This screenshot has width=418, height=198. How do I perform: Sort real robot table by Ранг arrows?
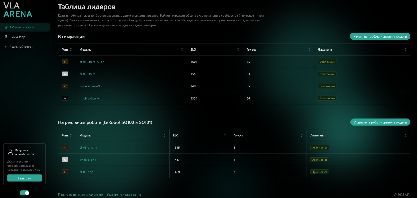[x=71, y=136]
